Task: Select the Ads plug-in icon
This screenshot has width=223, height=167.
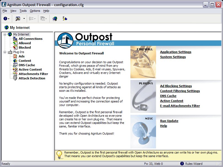Action: [15, 56]
